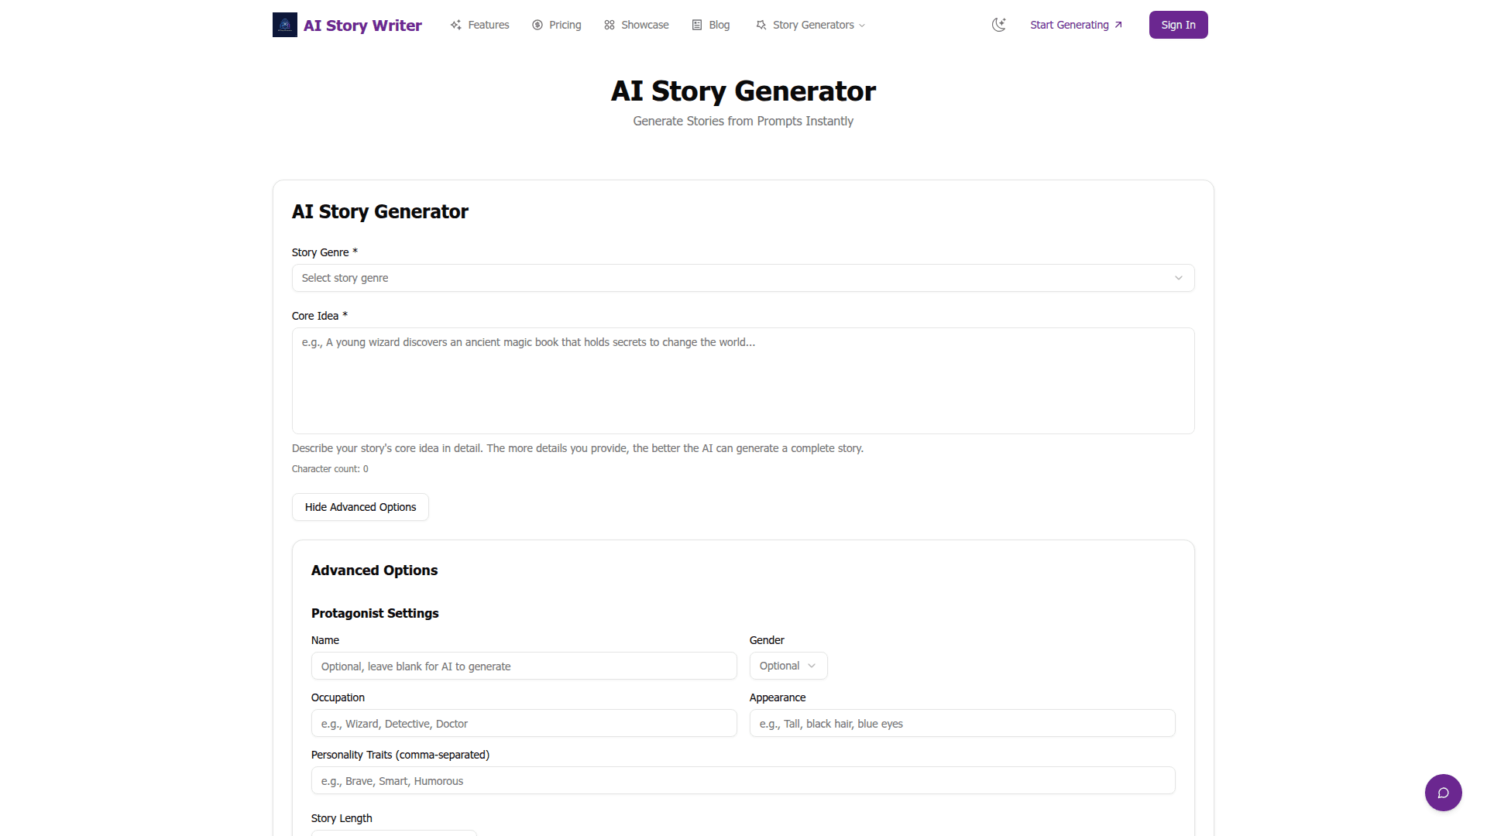This screenshot has height=836, width=1487.
Task: Click the AI Story Writer logo icon
Action: point(284,24)
